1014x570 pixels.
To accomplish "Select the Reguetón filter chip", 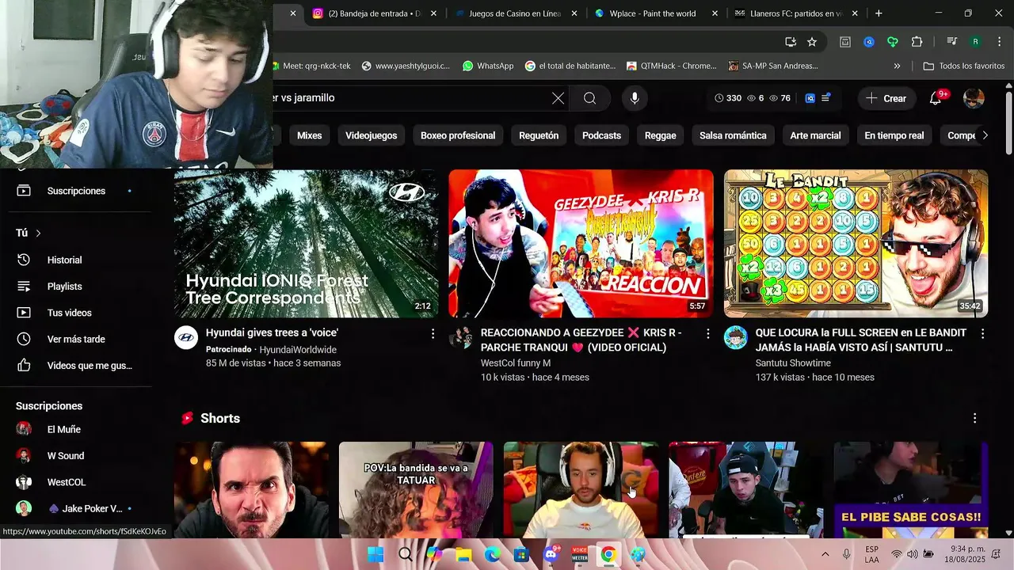I will (539, 135).
